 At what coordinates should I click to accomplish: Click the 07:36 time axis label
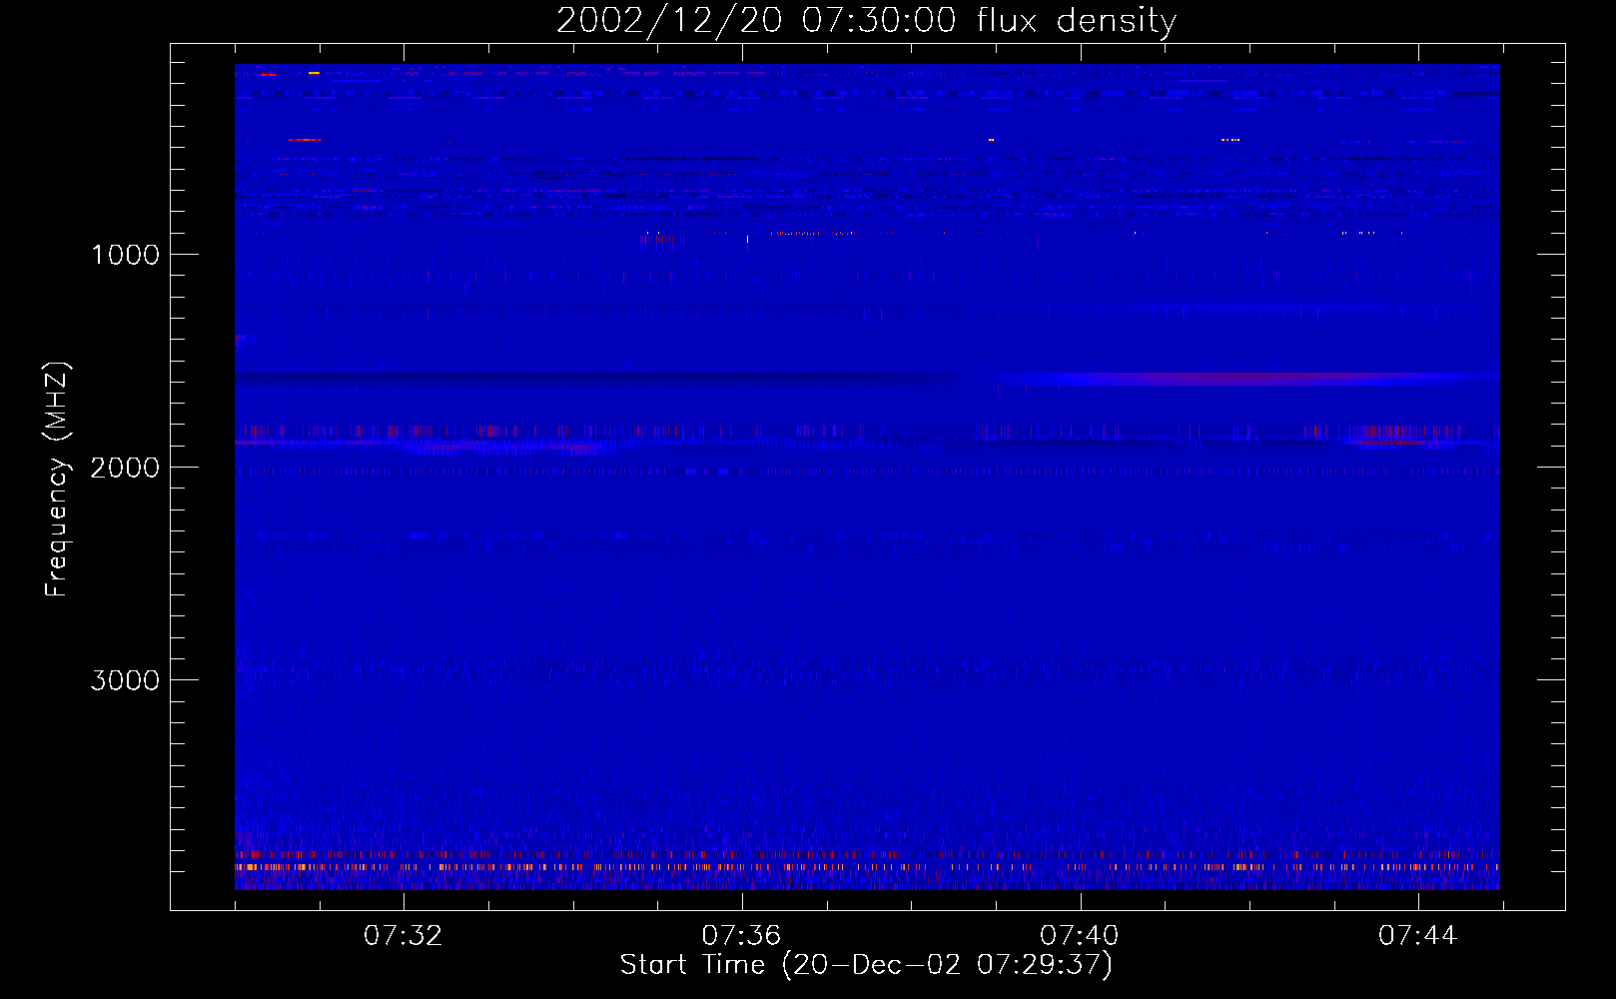(x=741, y=936)
